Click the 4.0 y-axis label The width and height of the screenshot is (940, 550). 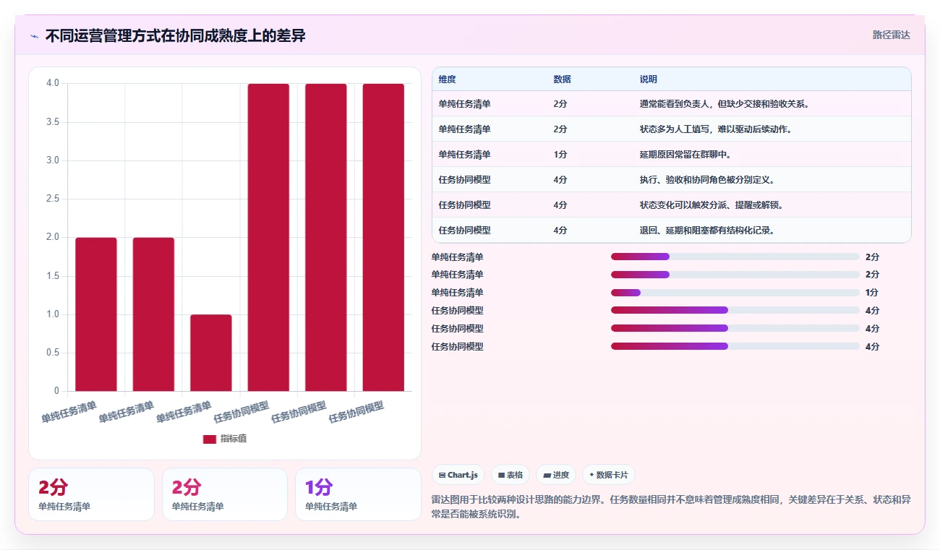[x=53, y=83]
